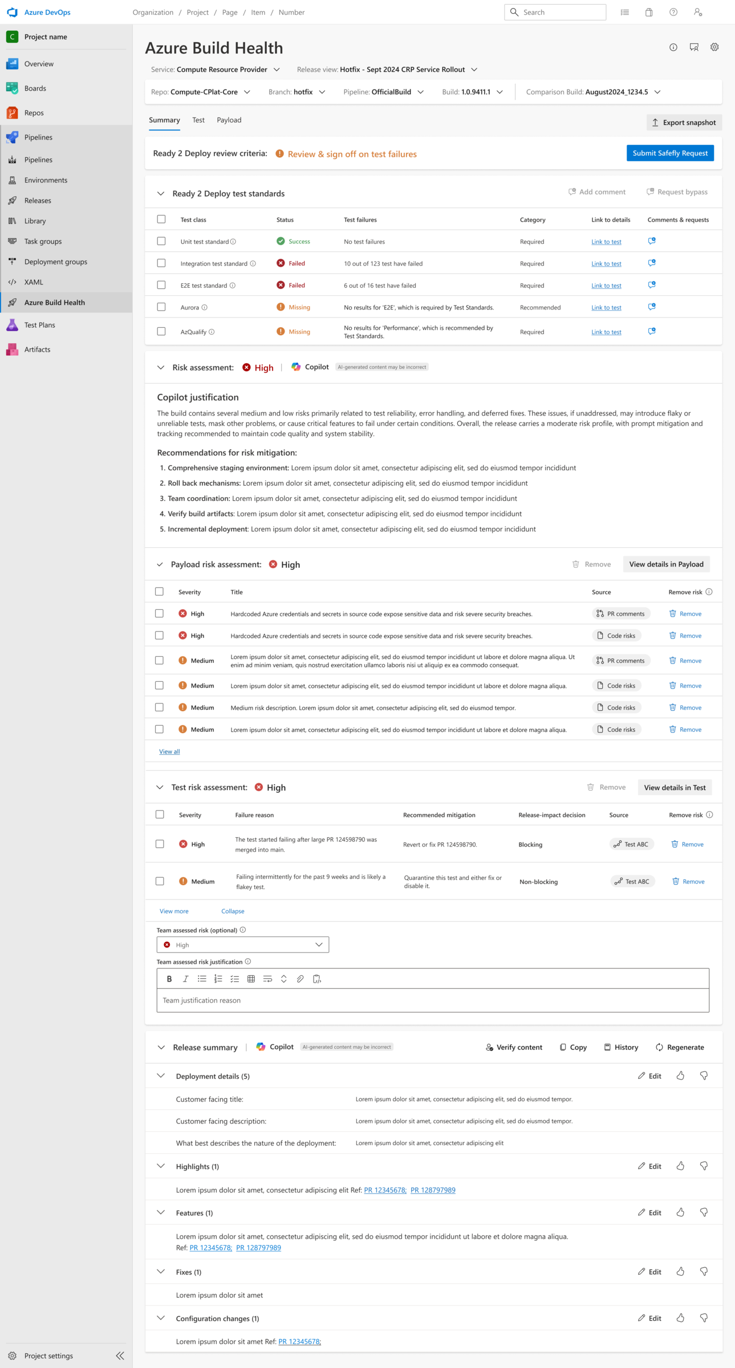Click Project breadcrumb item
Viewport: 735px width, 1368px height.
198,12
